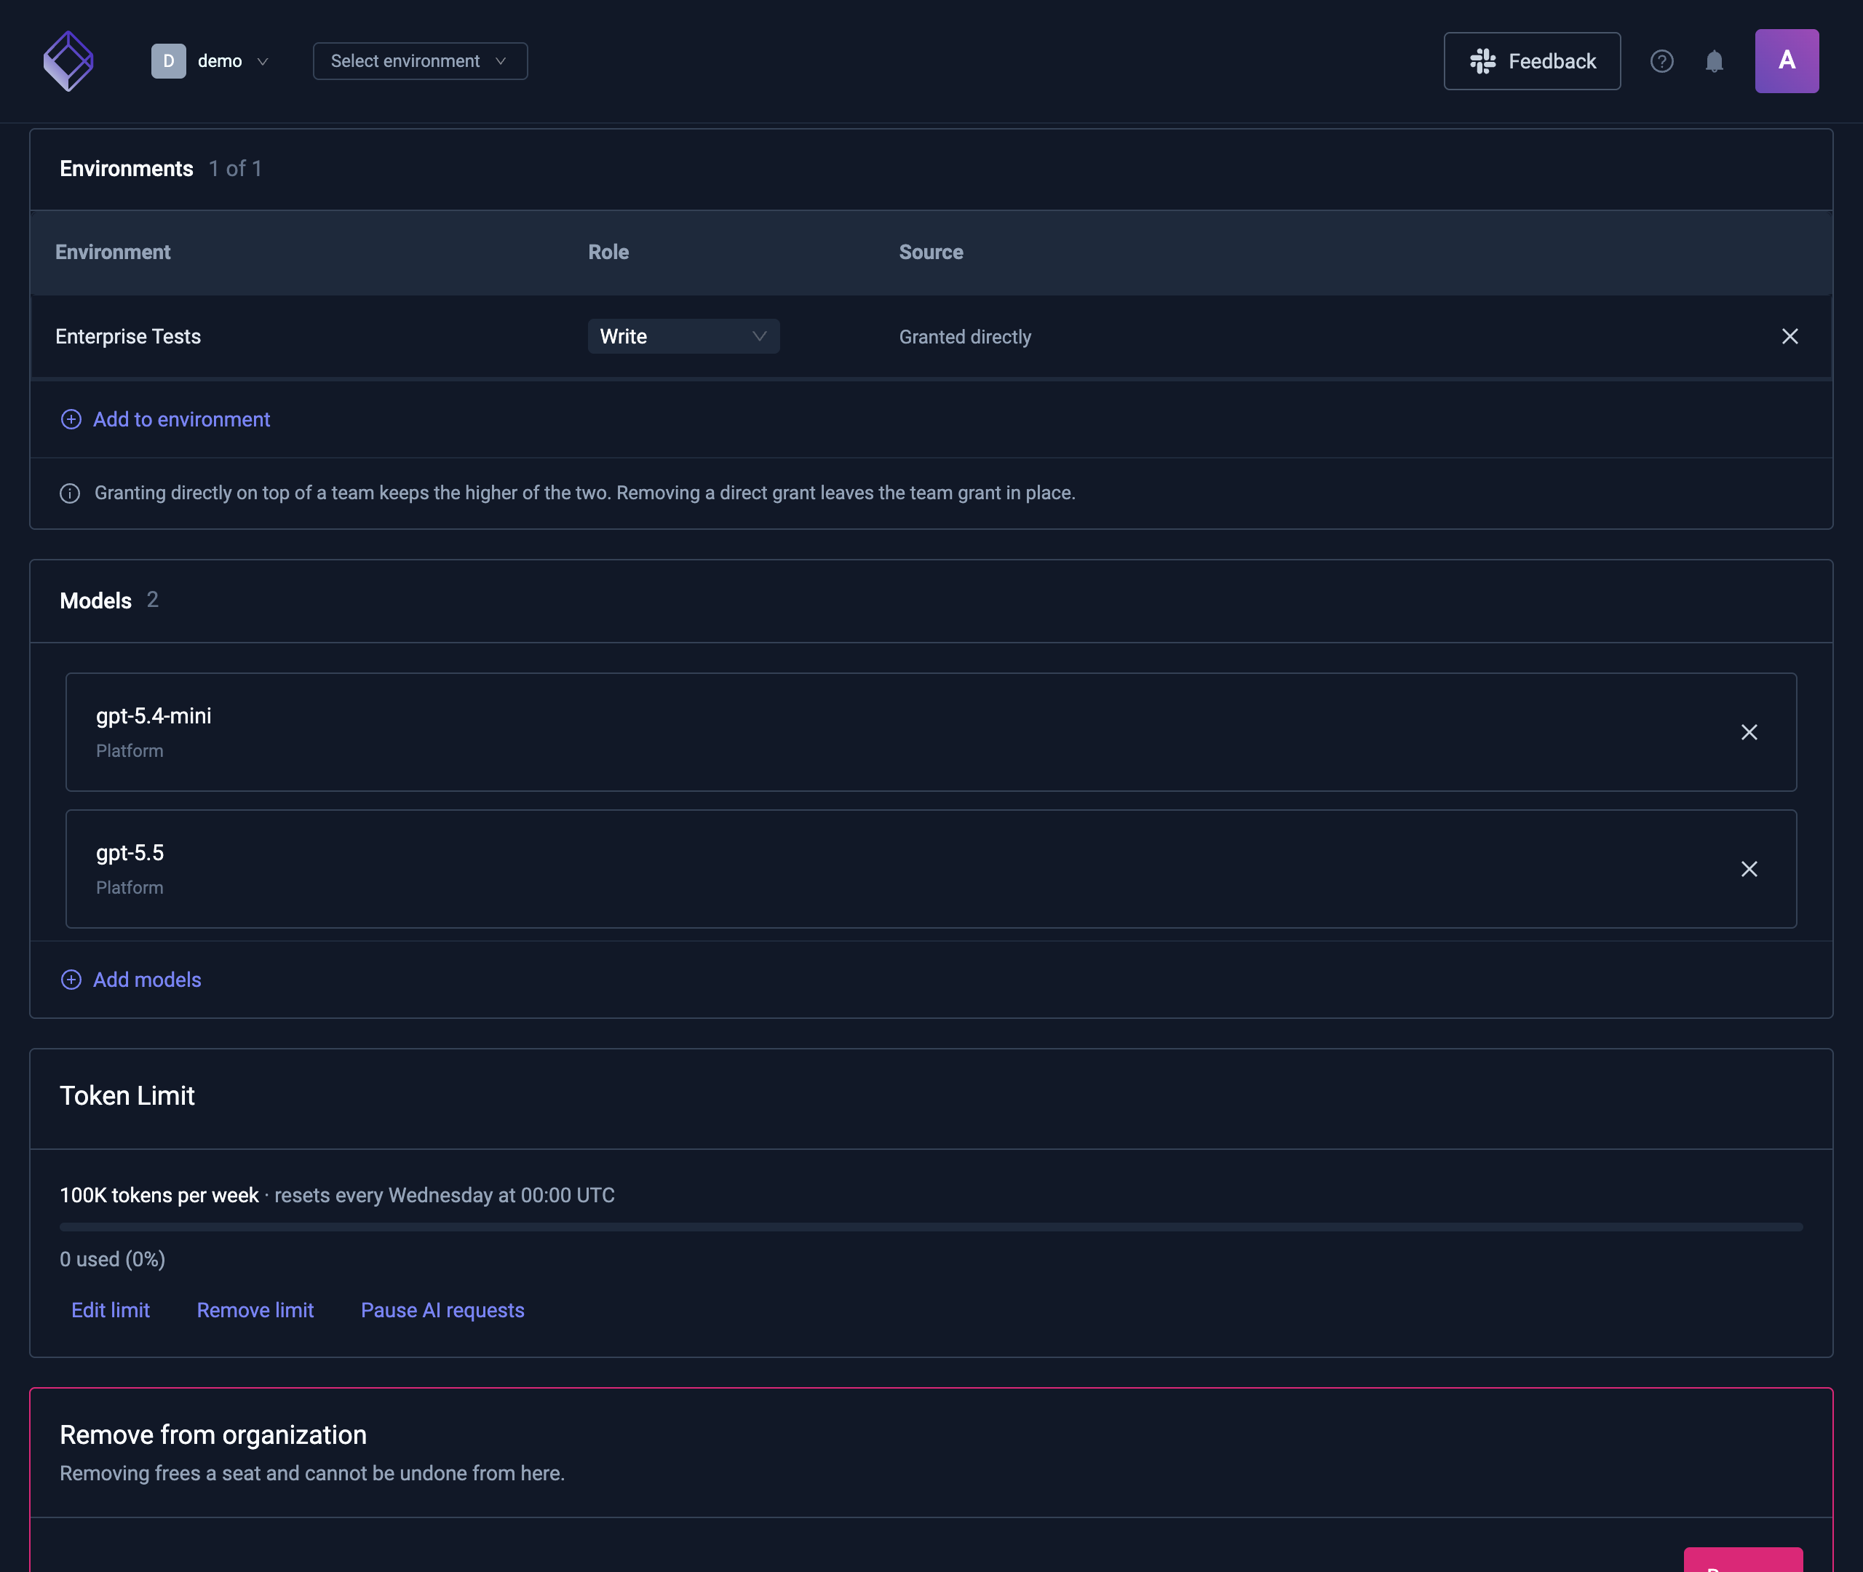The height and width of the screenshot is (1572, 1863).
Task: Click the token usage progress bar
Action: click(x=931, y=1227)
